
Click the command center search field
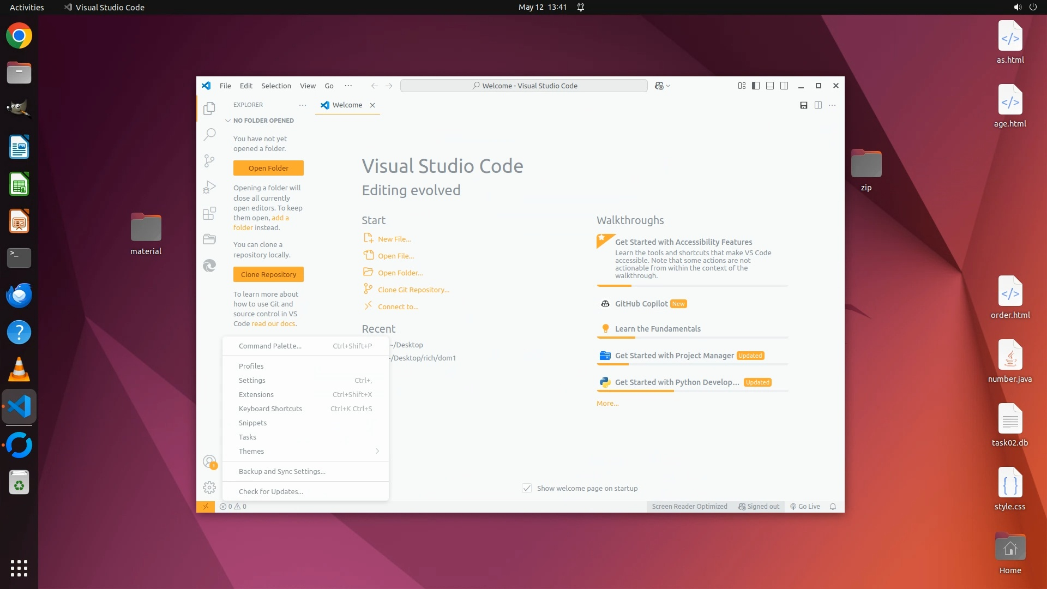(x=523, y=86)
